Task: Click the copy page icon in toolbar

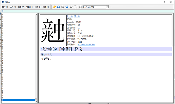Action: tap(75, 7)
